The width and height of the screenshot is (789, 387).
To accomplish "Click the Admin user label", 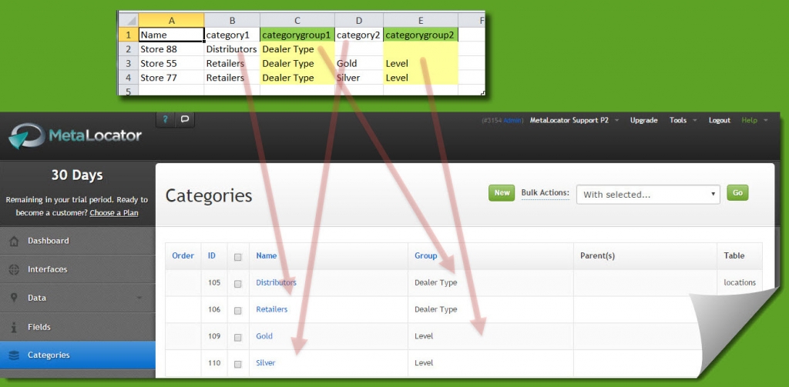I will [x=512, y=121].
